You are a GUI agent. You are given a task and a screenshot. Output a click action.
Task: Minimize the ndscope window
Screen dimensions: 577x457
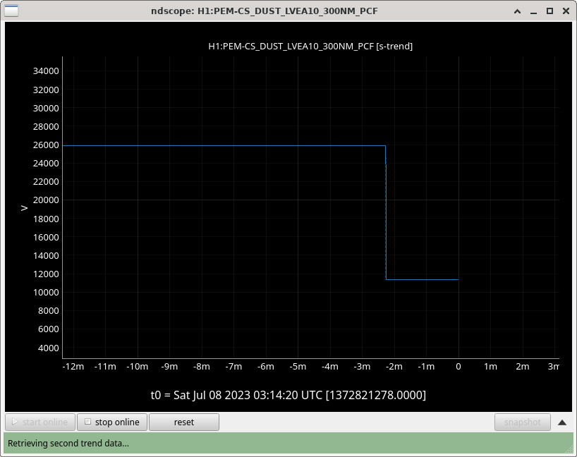click(x=533, y=11)
